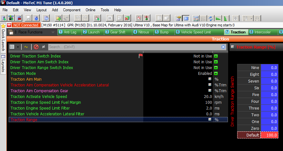Viewport: 283px width, 151px height.
Task: Open the table icon for Traction Aim Main
Action: [x=210, y=79]
